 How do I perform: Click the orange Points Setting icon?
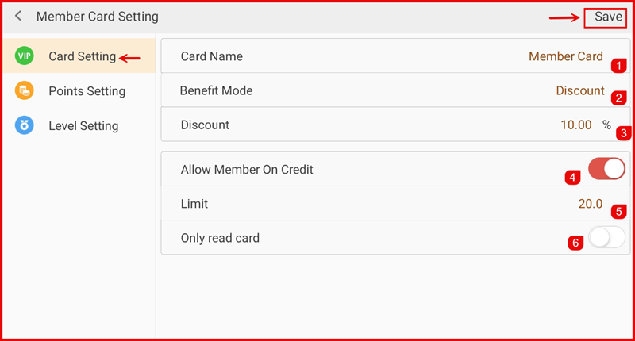coord(24,91)
